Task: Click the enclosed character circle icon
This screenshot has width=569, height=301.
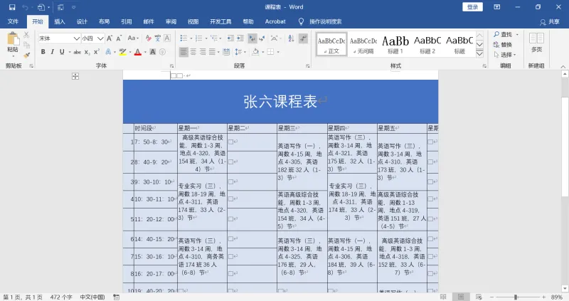Action: [163, 52]
